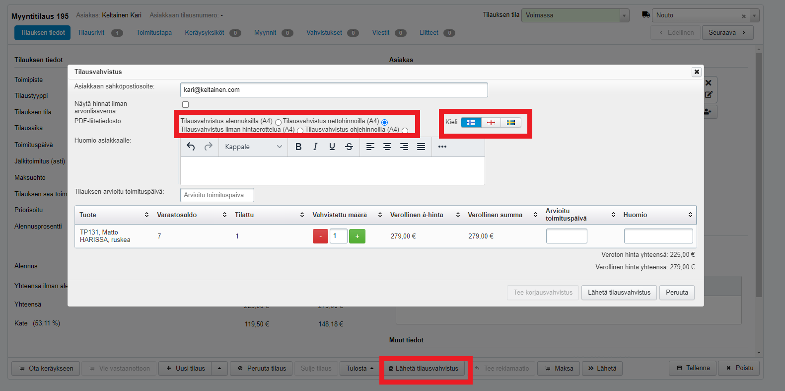
Task: Center-align text in the editor
Action: point(387,147)
